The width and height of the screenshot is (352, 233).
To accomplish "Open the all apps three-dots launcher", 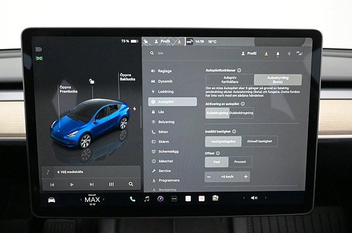I will (174, 199).
